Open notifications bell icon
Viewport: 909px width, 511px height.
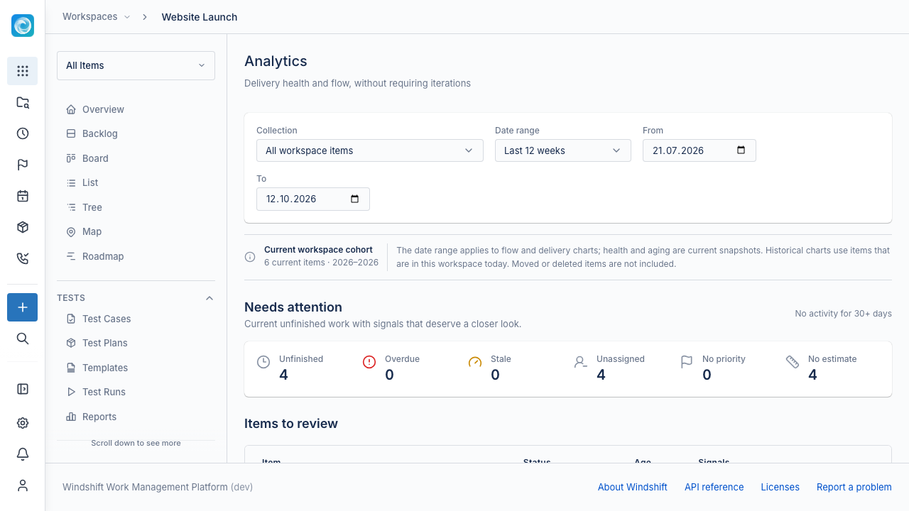pos(23,454)
